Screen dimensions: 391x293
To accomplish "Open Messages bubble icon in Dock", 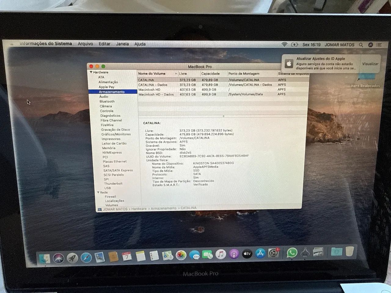I will pos(194,255).
